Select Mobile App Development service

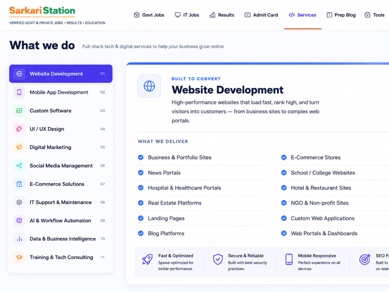pos(61,92)
